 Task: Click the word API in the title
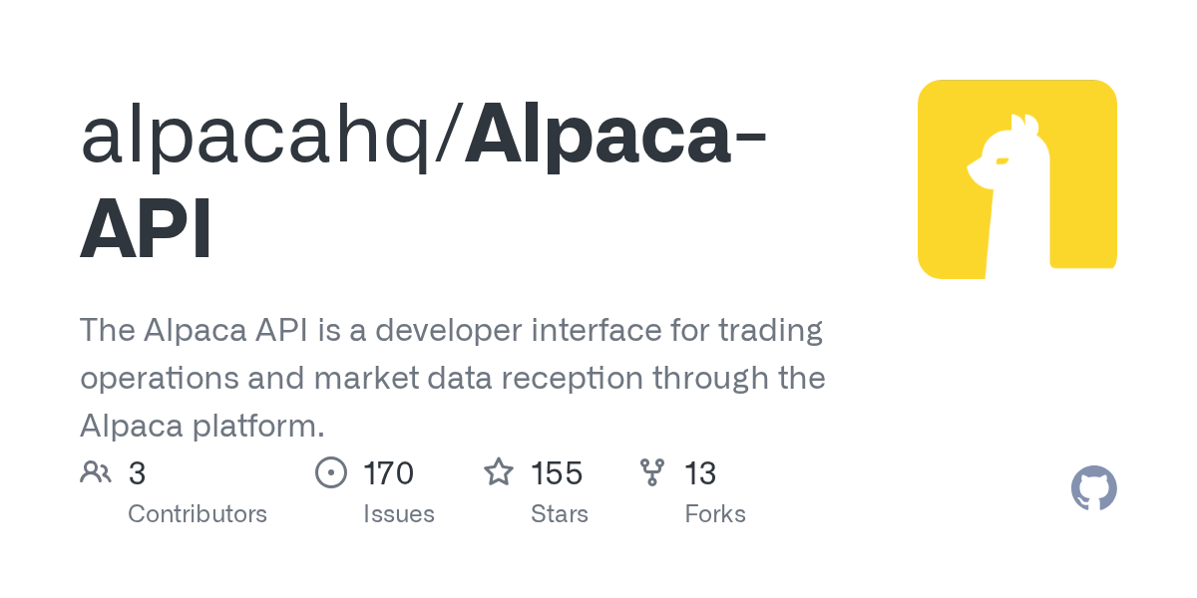[146, 230]
